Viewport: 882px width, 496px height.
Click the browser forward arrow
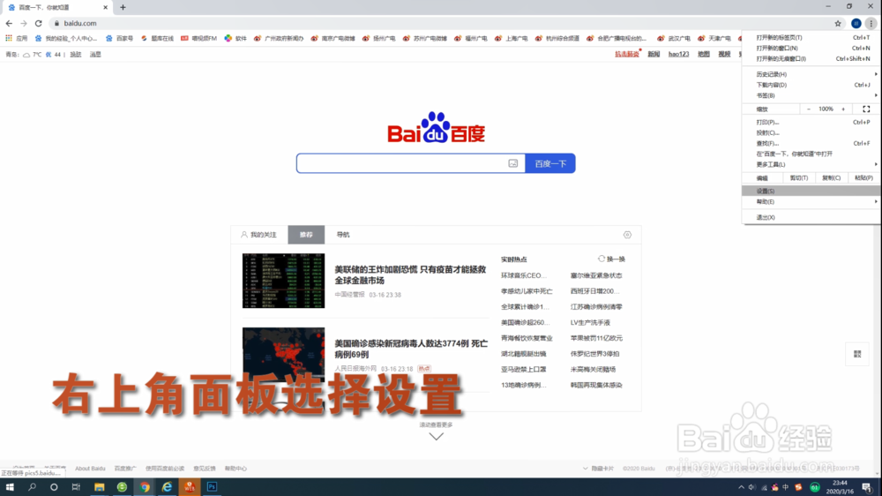[x=24, y=23]
